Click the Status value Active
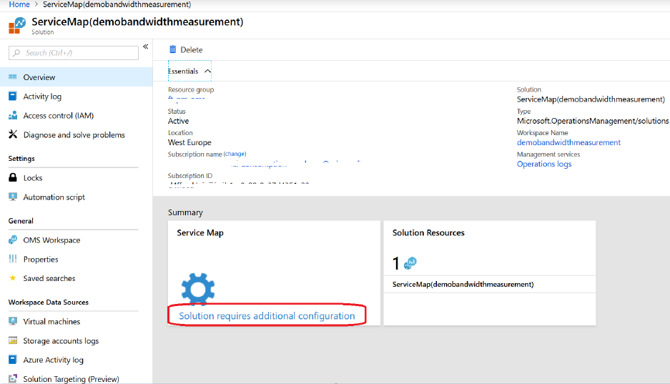Screen dimensions: 670x384 coord(178,121)
